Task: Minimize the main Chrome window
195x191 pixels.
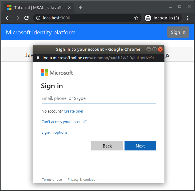Action: point(170,7)
